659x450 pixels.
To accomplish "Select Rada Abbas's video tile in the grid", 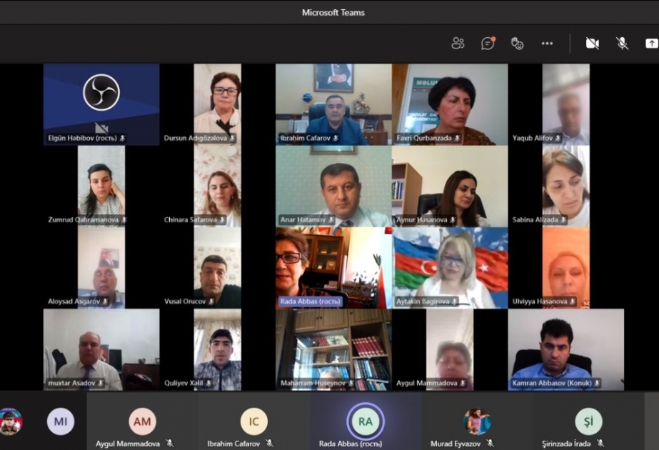I will [333, 268].
